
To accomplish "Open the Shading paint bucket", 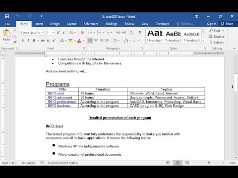I will tap(126, 41).
